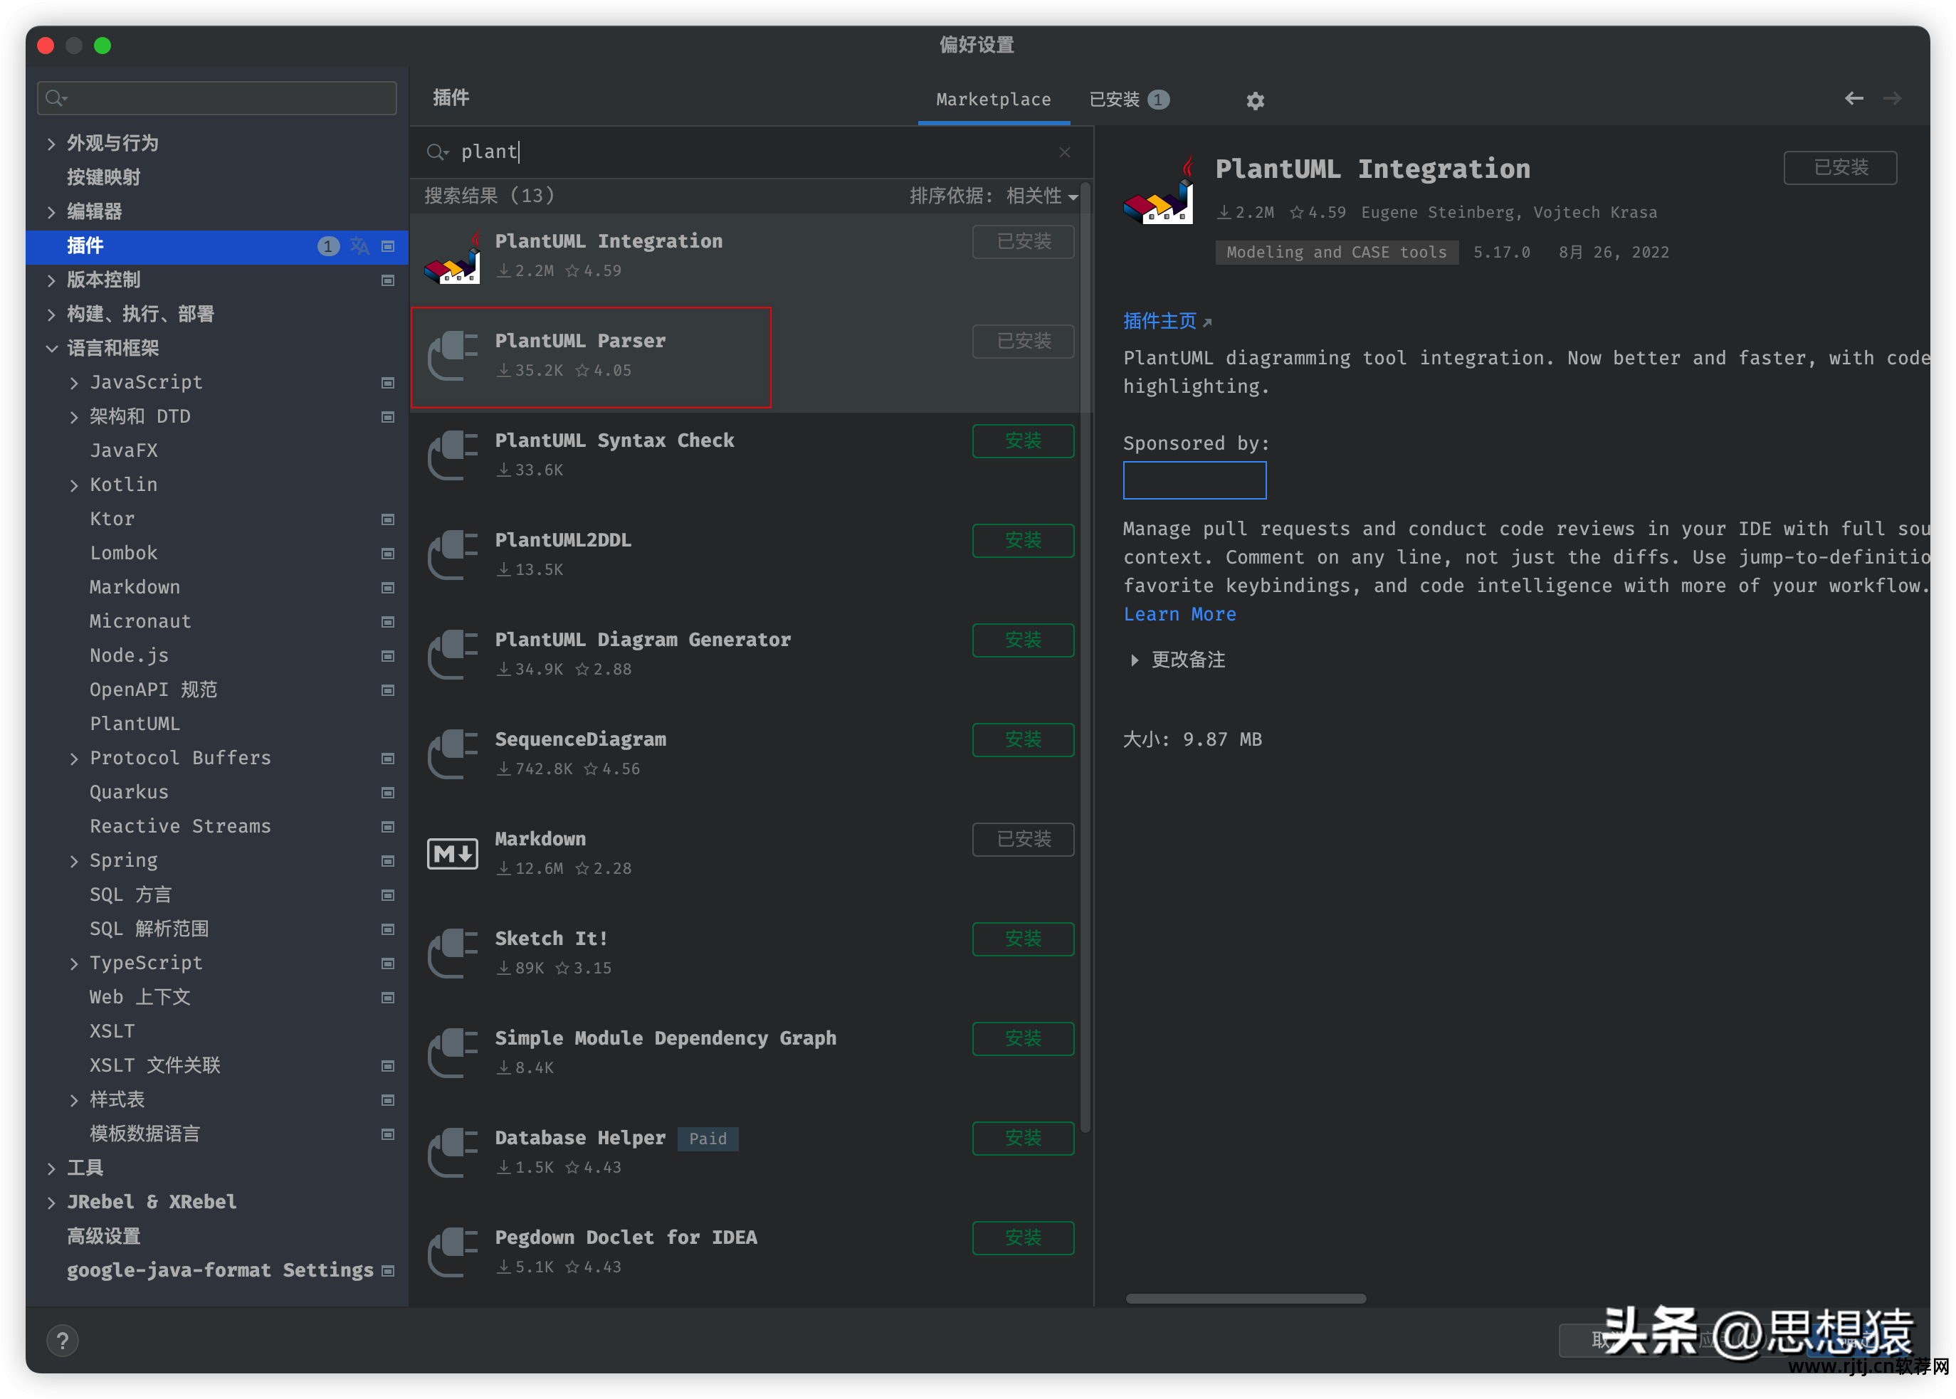Click project-level icon beside Lombok
This screenshot has height=1399, width=1956.
click(388, 553)
